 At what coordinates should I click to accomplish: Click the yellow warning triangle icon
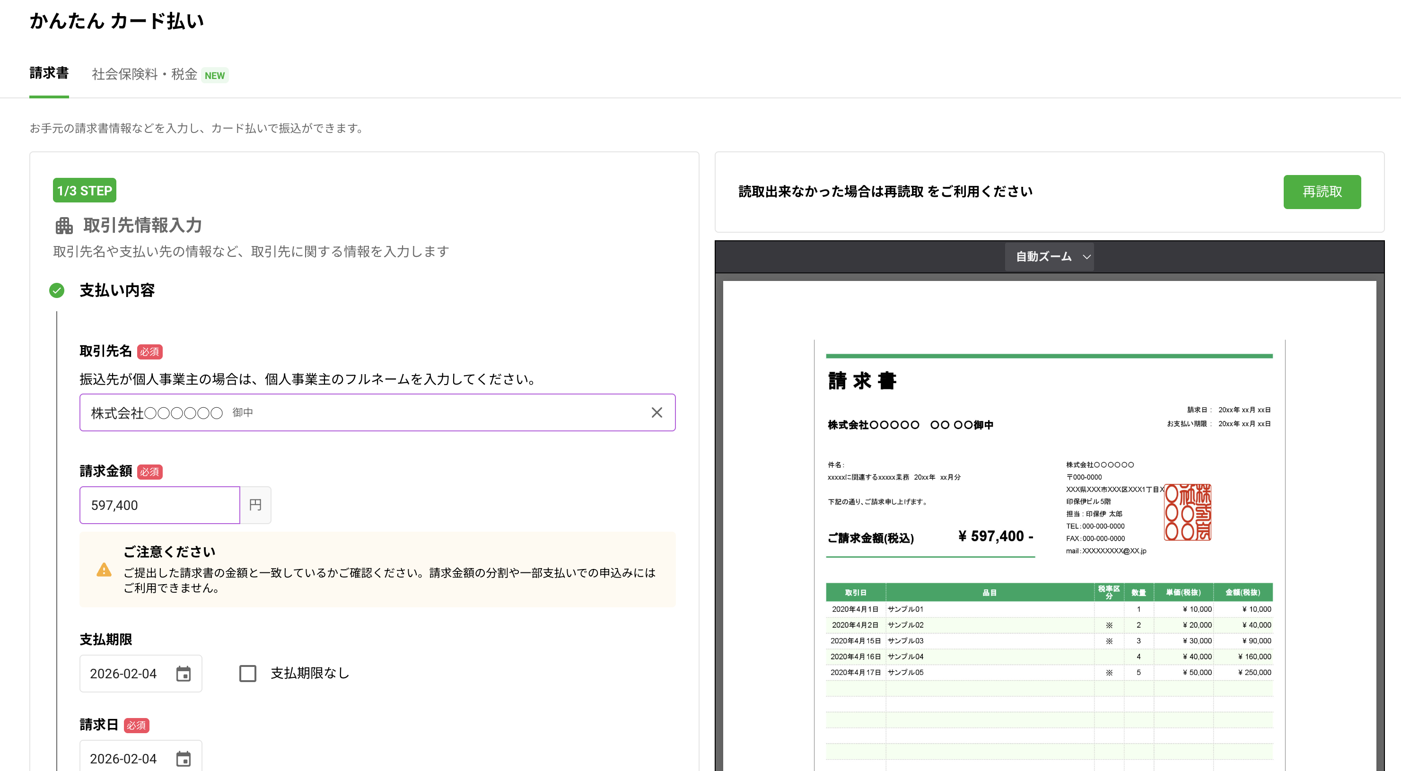click(x=103, y=570)
